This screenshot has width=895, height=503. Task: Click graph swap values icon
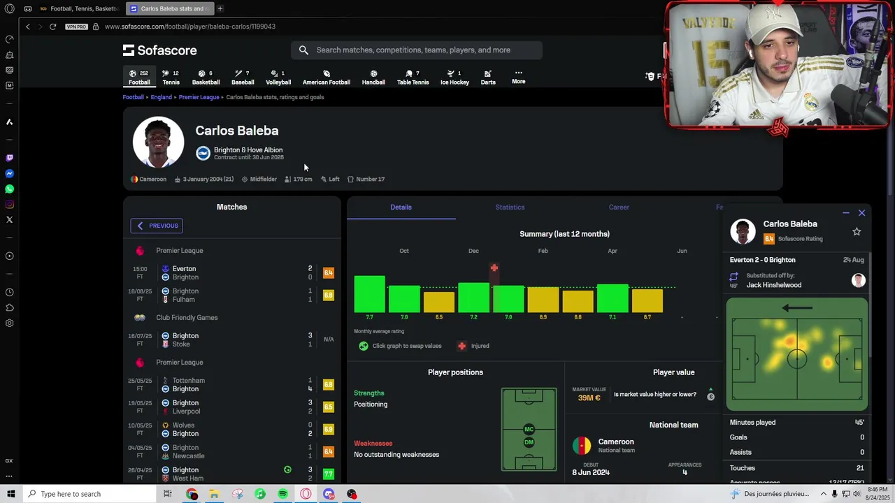[x=363, y=346]
